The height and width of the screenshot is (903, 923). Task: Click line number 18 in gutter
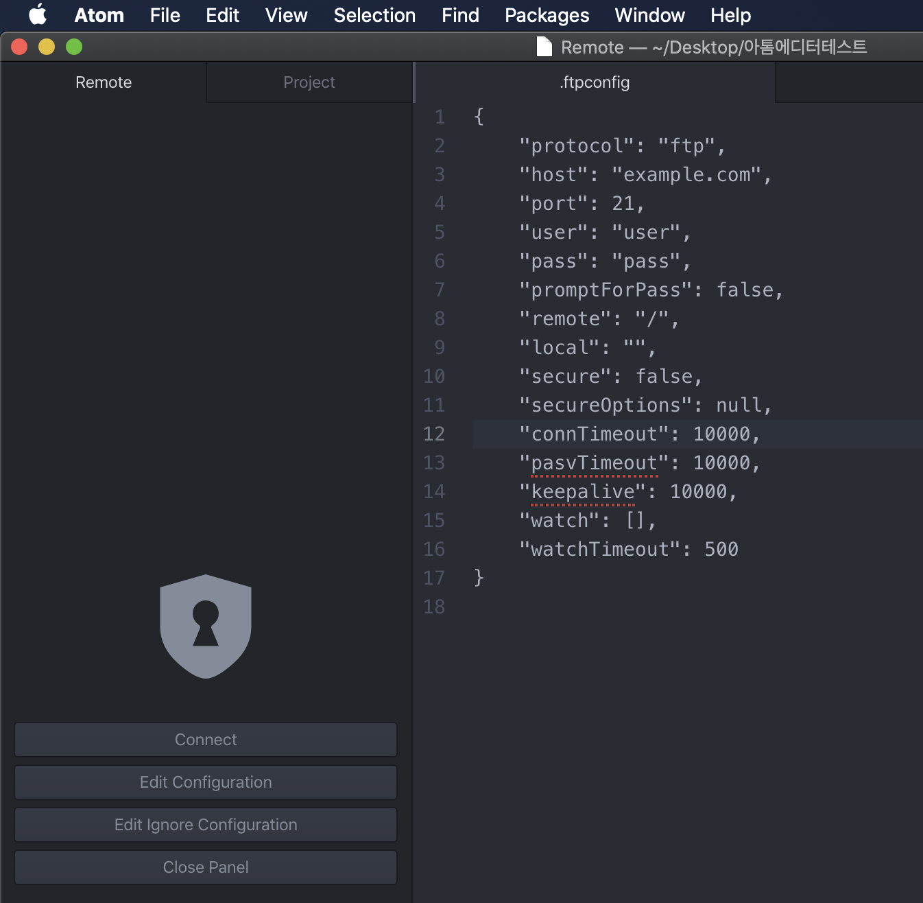click(x=434, y=607)
